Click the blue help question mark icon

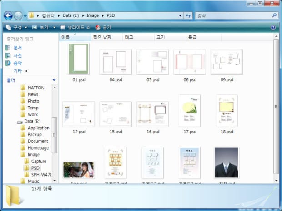coord(273,27)
